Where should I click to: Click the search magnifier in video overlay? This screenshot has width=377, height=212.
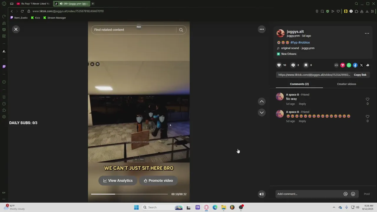[x=181, y=30]
